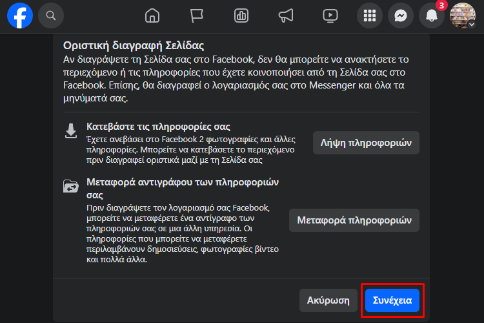Screen dimensions: 484x323
Task: Click the Λήψη πληροφοριών button
Action: pos(366,143)
